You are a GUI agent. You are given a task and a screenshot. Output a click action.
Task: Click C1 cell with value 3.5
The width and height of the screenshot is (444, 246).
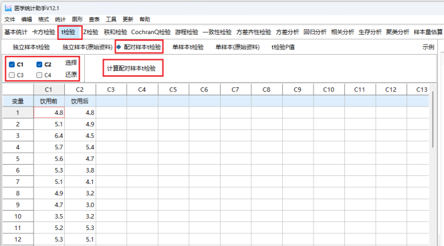pyautogui.click(x=49, y=217)
